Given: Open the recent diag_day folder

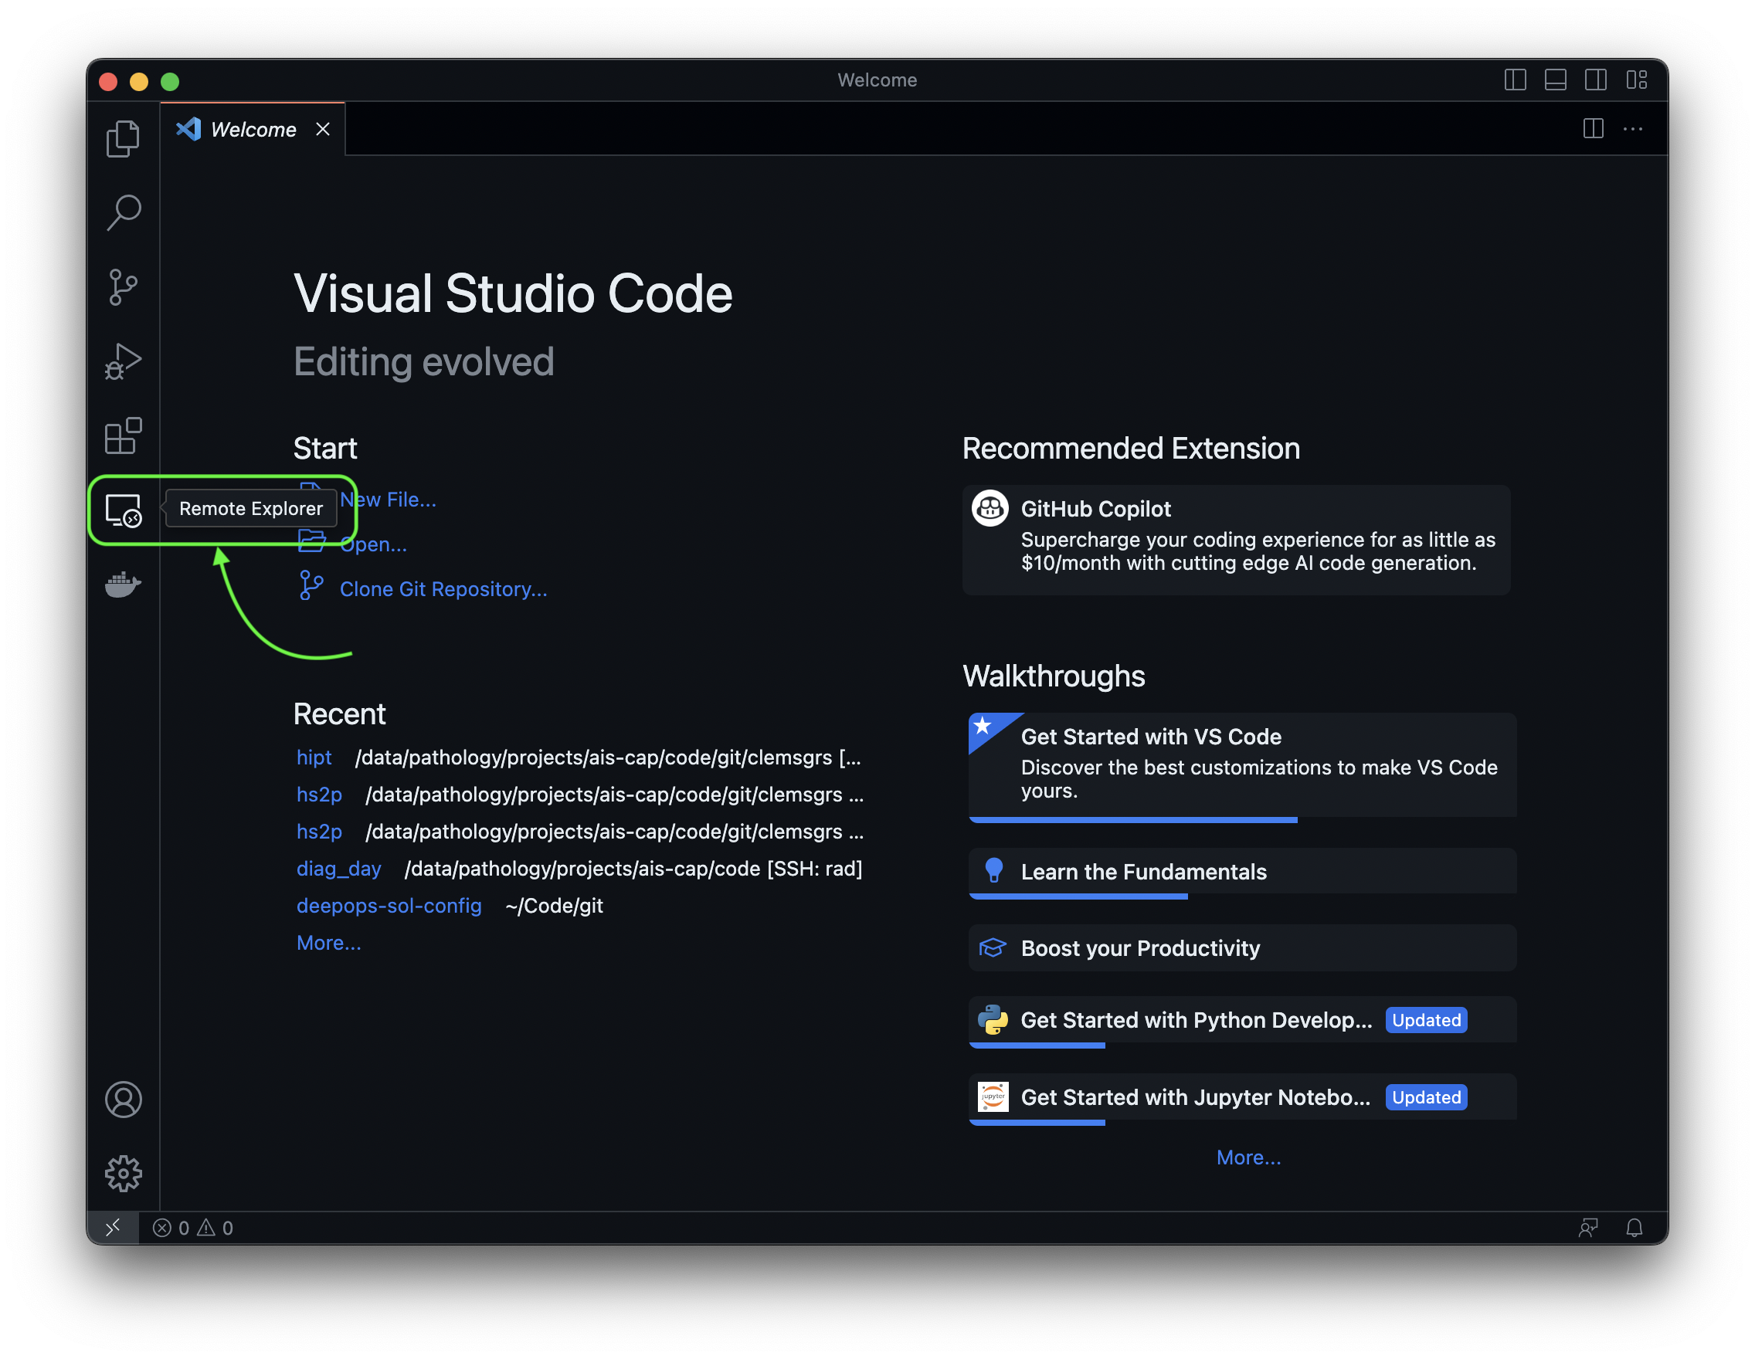Looking at the screenshot, I should 338,869.
